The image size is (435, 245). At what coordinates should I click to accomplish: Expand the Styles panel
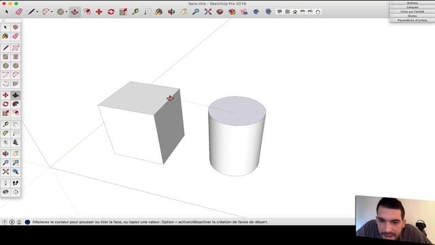[413, 16]
